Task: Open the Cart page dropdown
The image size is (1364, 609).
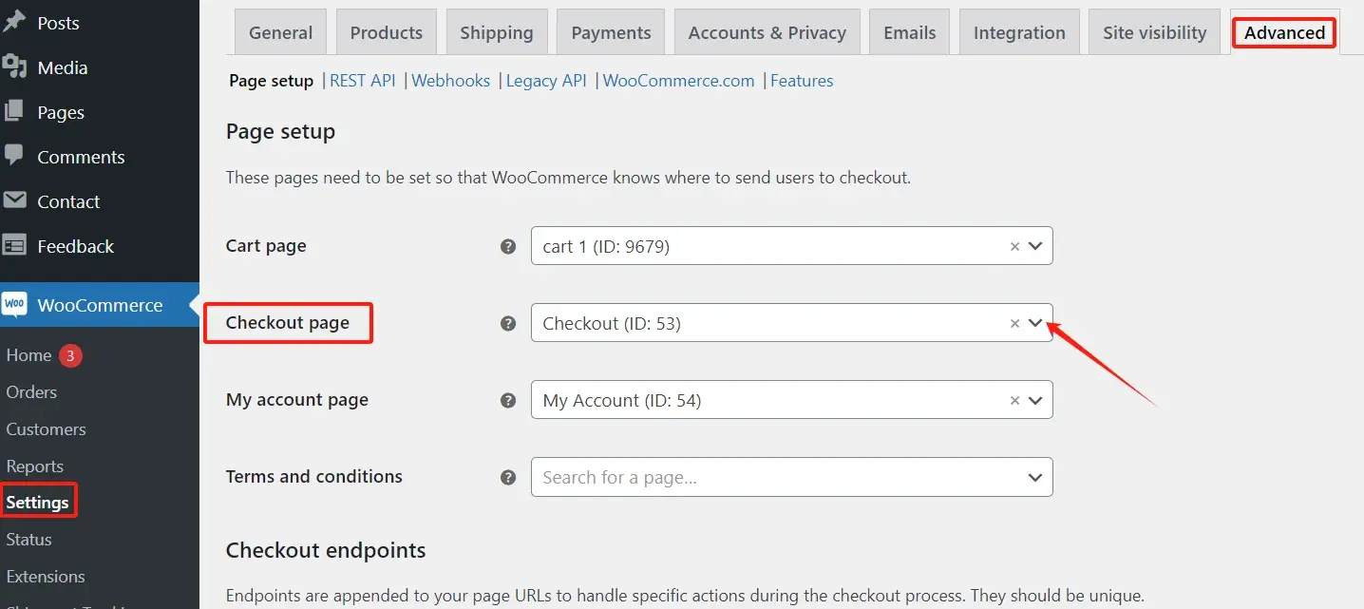Action: (x=1035, y=246)
